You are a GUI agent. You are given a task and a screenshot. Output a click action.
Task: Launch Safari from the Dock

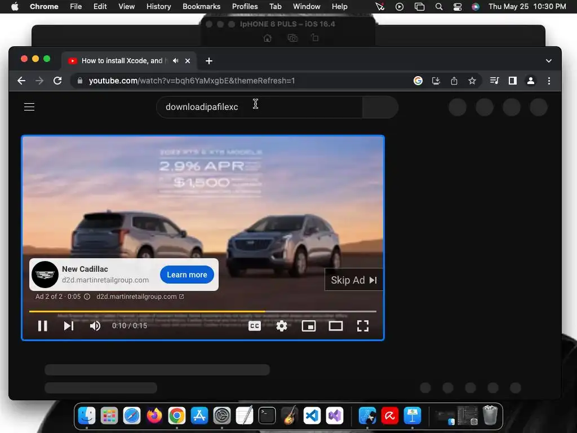point(132,416)
